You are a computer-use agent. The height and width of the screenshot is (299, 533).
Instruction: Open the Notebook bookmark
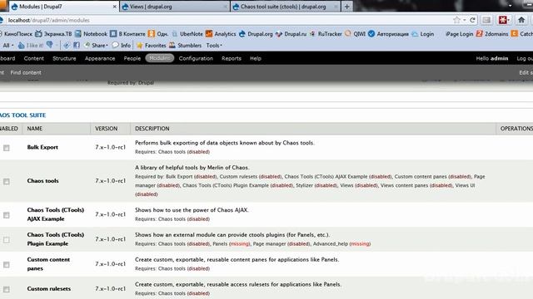(91, 34)
